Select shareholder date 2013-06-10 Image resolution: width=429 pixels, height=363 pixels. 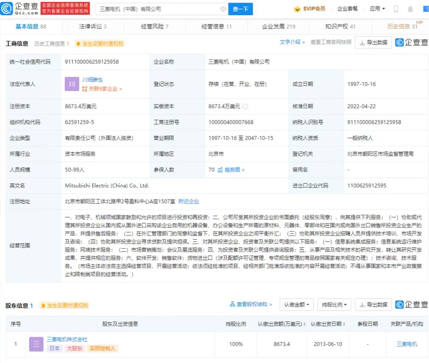[328, 344]
